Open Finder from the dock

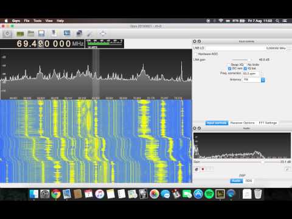(x=34, y=194)
